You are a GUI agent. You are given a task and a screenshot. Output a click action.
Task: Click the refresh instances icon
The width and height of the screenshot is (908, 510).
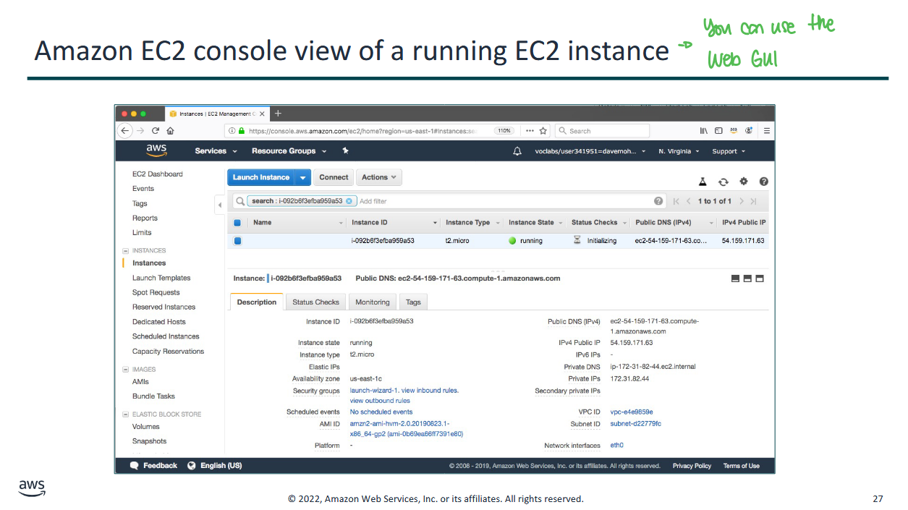coord(723,182)
